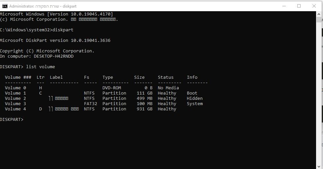Click the 'DVD-ROM' type value
The image size is (323, 169).
point(112,88)
